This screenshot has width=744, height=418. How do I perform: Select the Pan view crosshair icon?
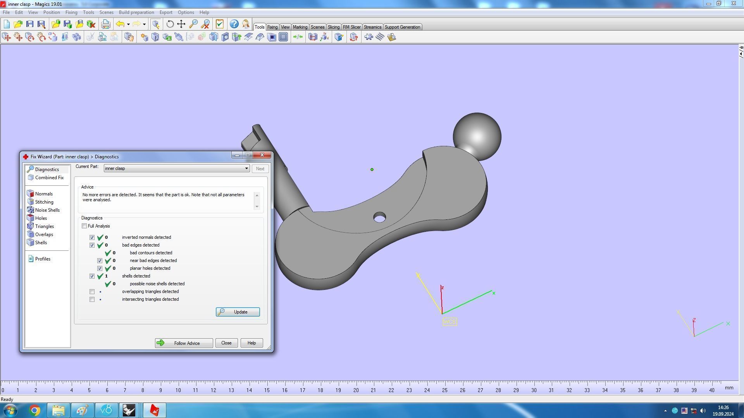181,24
